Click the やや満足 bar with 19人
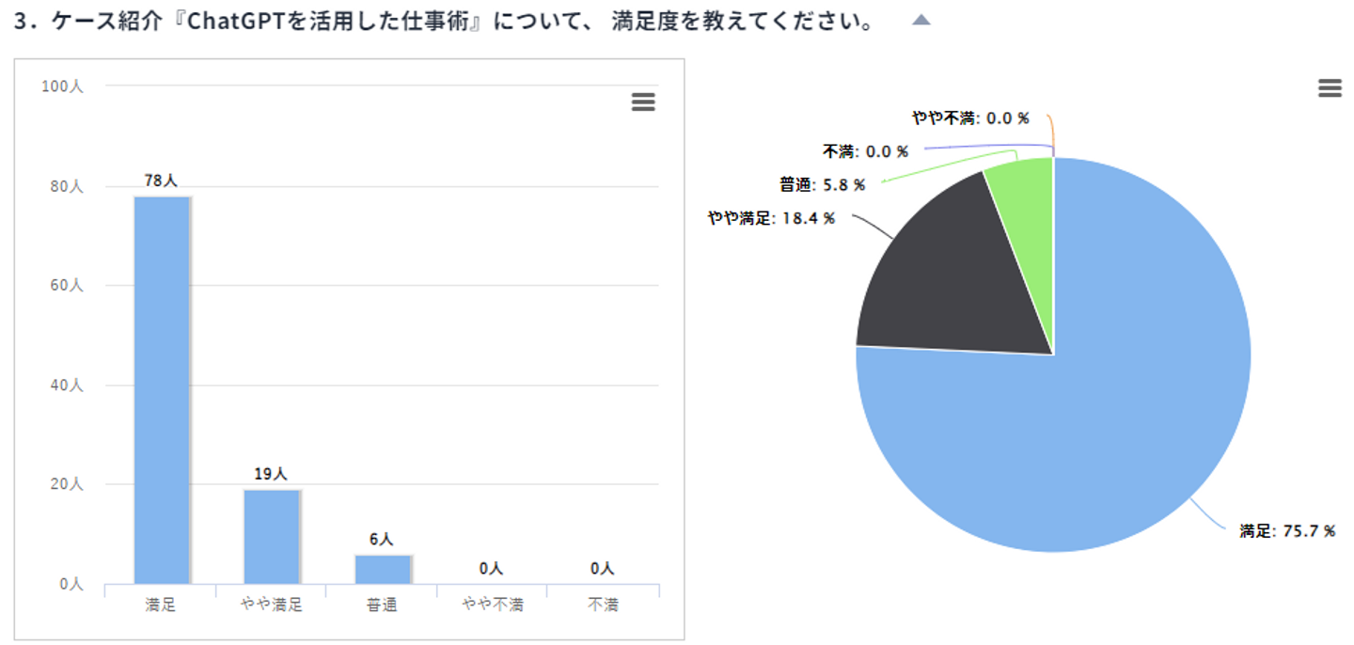The width and height of the screenshot is (1354, 645). 272,536
